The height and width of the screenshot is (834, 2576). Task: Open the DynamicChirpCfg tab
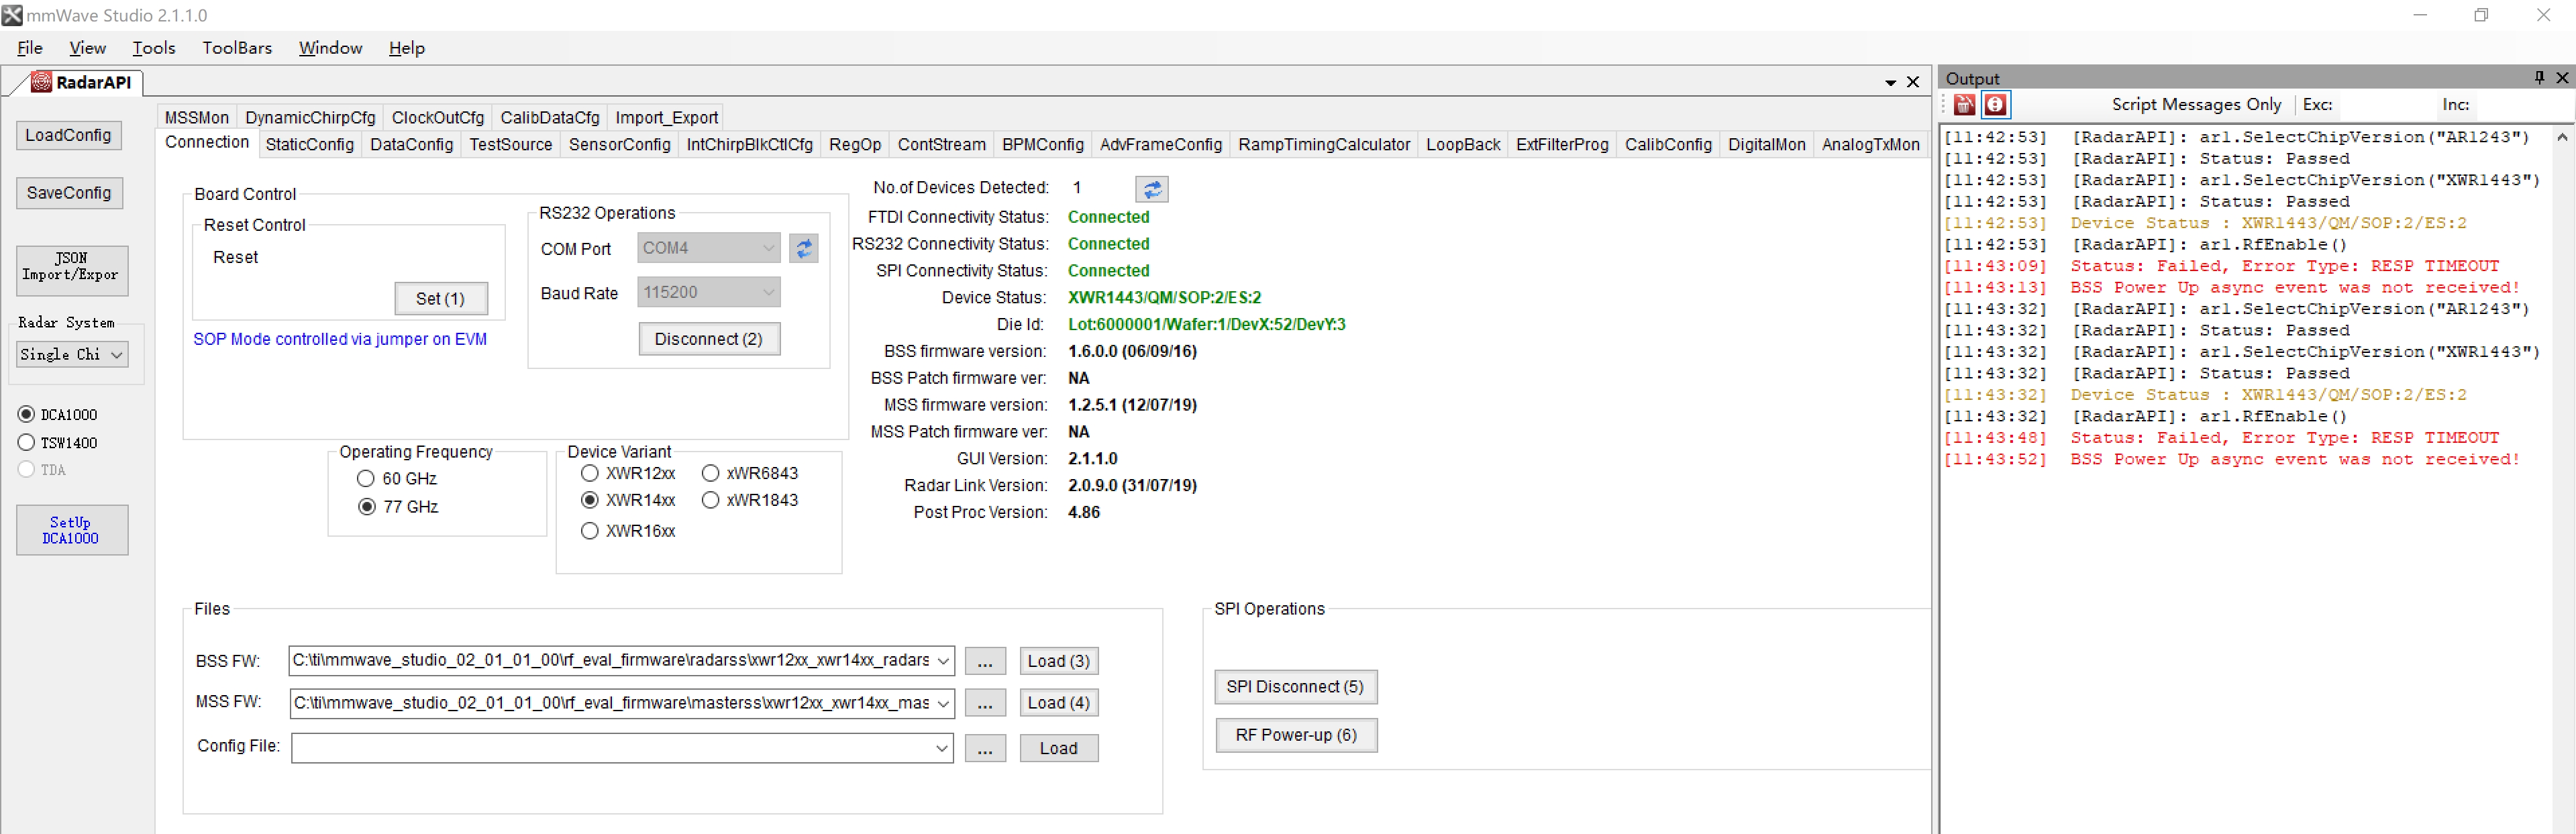click(x=310, y=117)
